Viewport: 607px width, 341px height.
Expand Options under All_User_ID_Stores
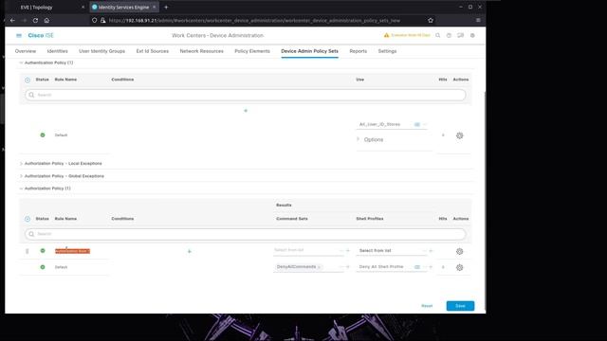coord(358,139)
